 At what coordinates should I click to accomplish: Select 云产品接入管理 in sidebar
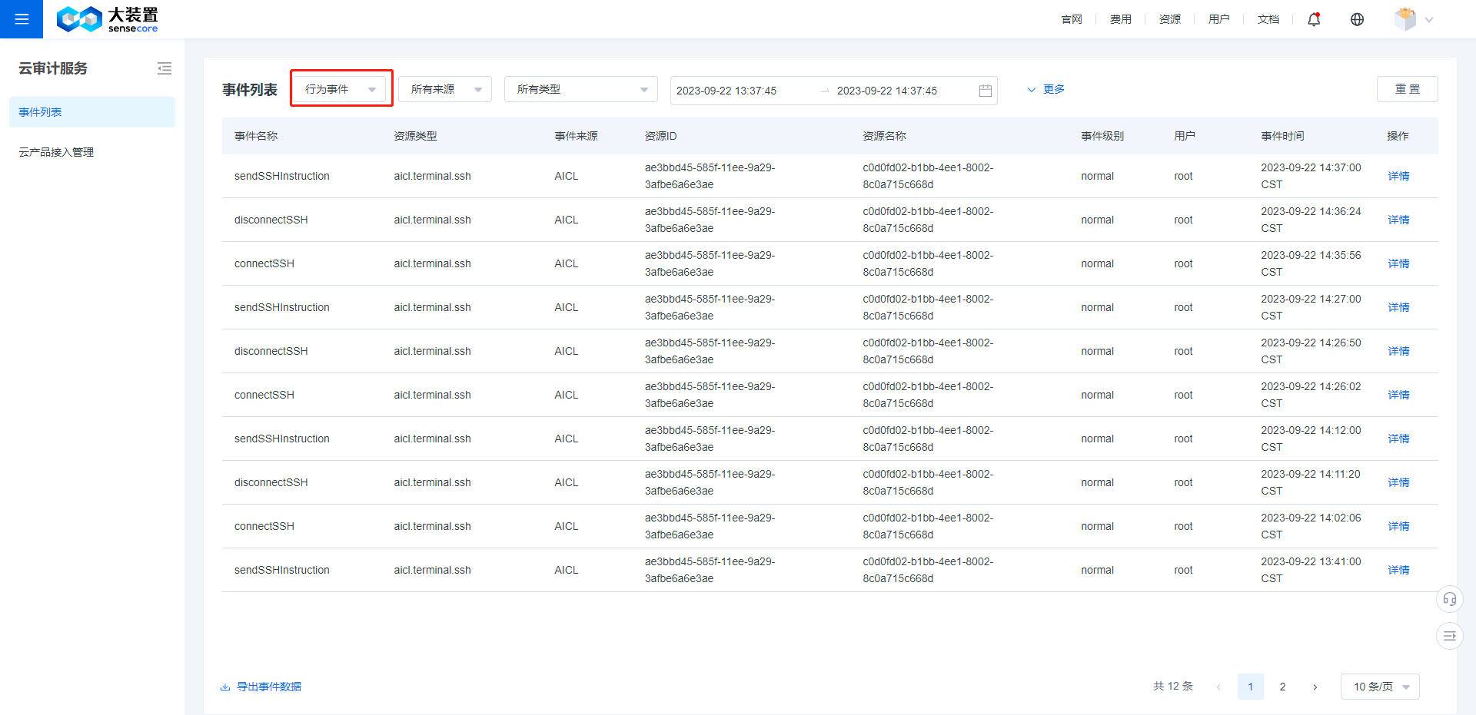(56, 152)
